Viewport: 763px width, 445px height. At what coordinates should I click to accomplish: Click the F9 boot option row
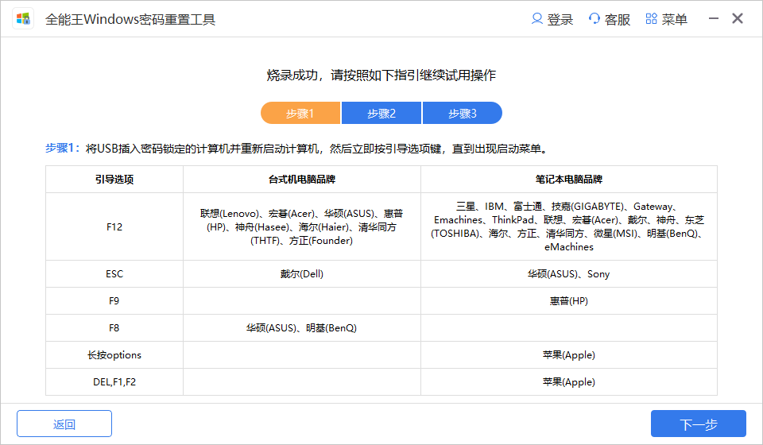click(114, 301)
